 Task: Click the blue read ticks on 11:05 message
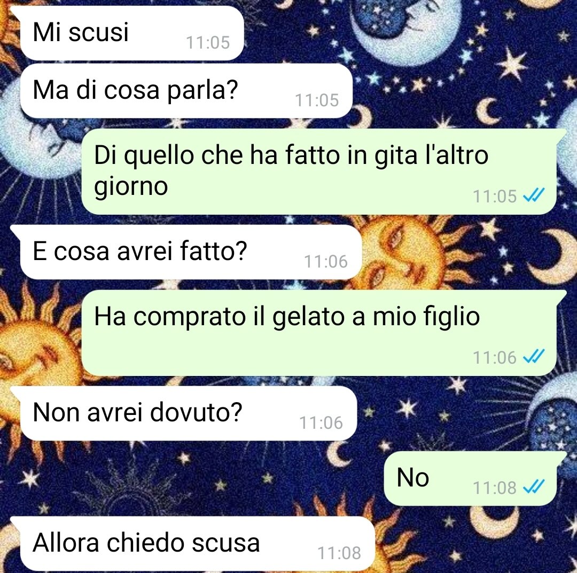pyautogui.click(x=534, y=195)
